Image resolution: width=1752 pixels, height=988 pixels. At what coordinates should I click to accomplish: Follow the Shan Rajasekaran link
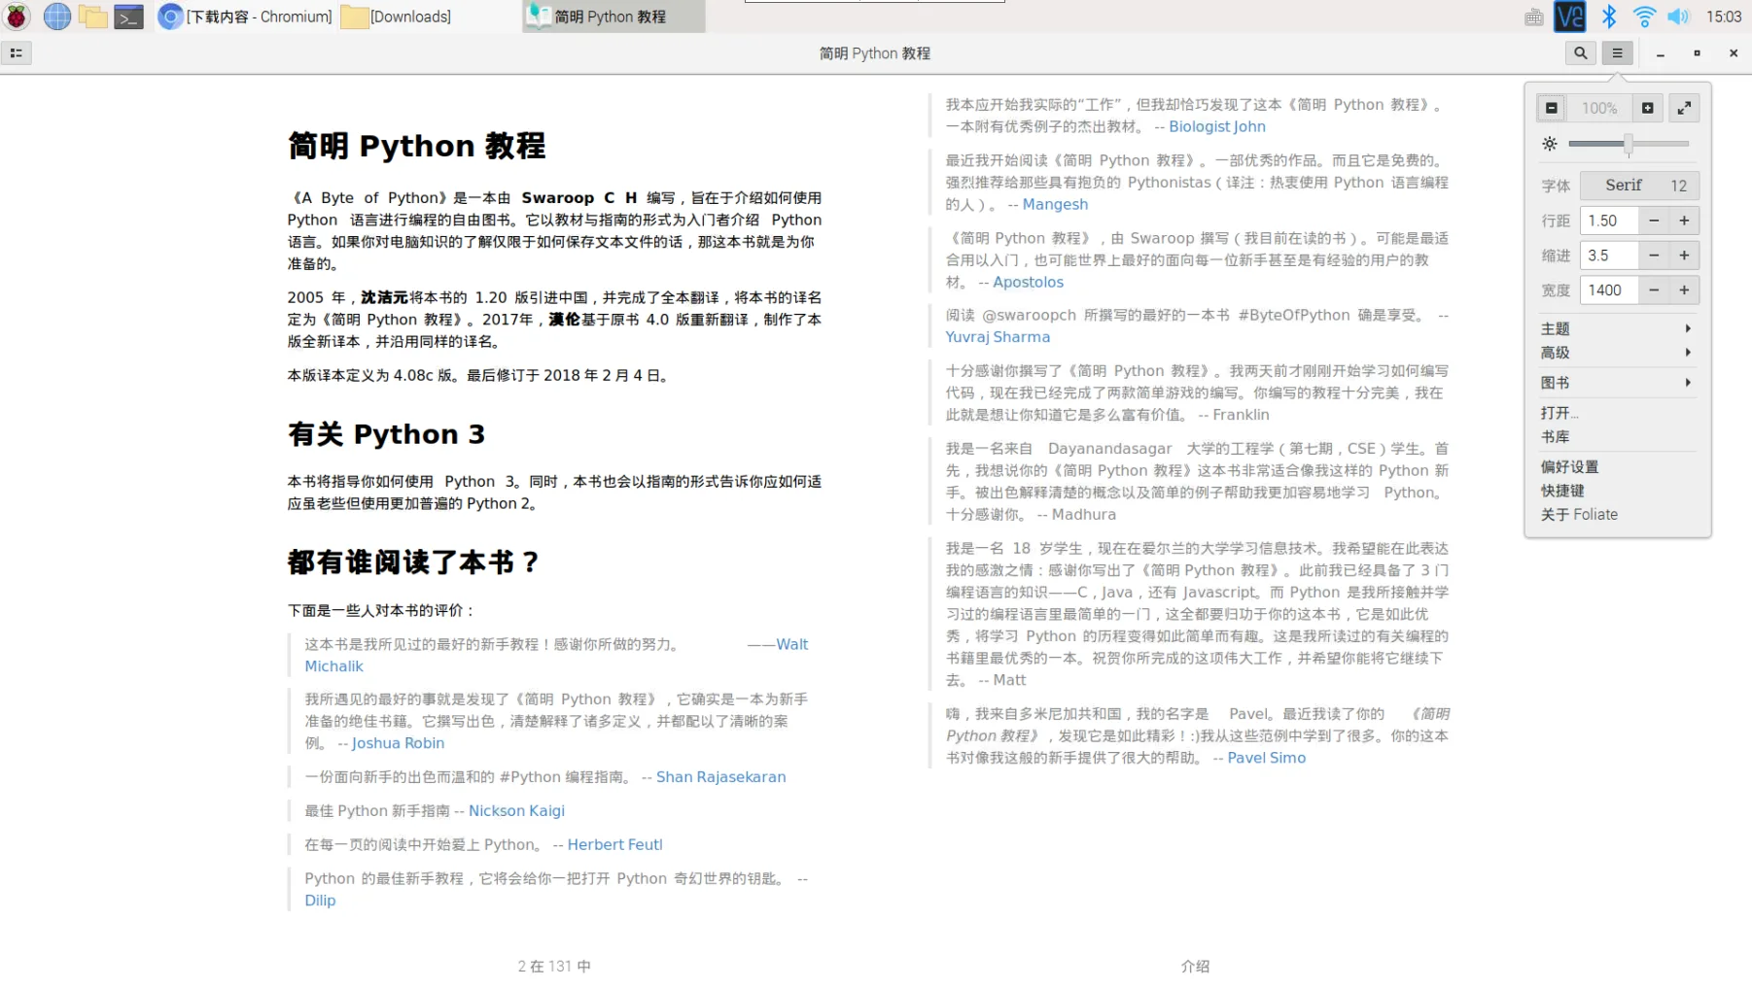tap(720, 777)
